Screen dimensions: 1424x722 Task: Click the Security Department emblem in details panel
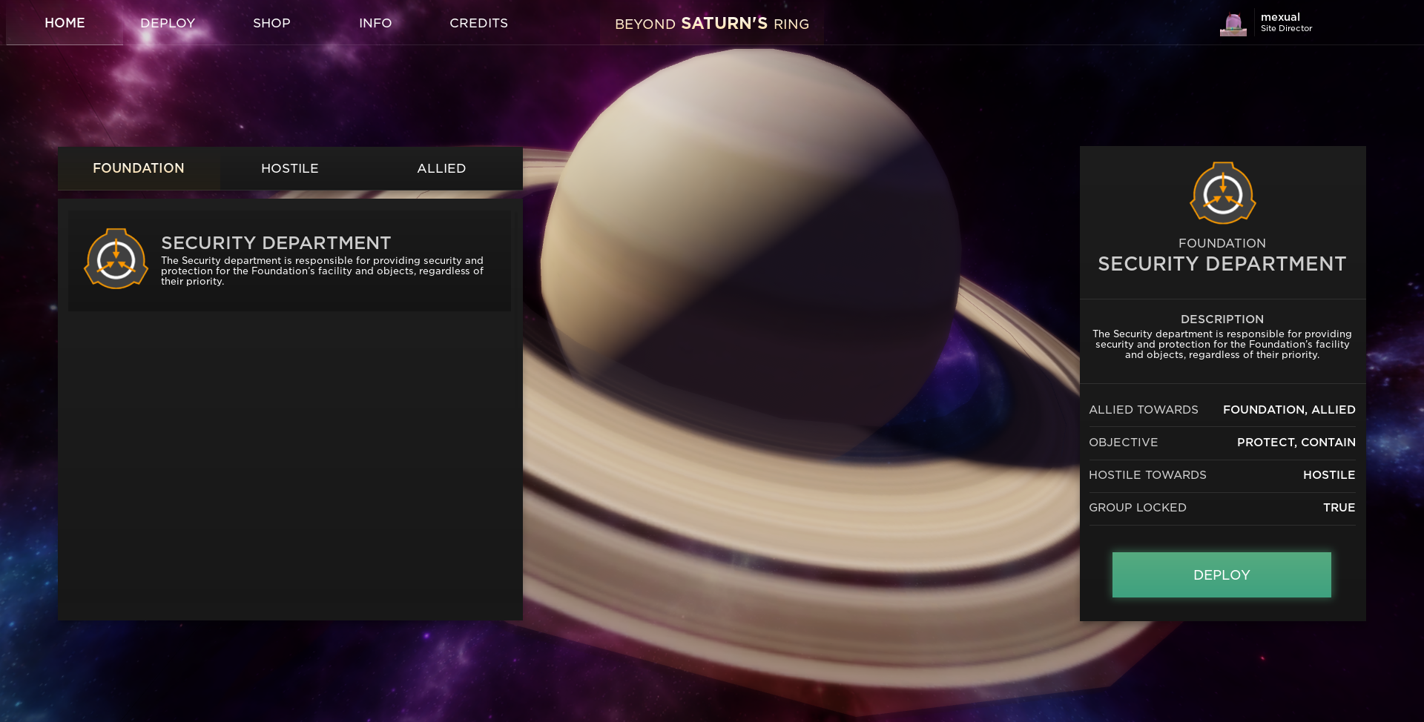[1223, 193]
